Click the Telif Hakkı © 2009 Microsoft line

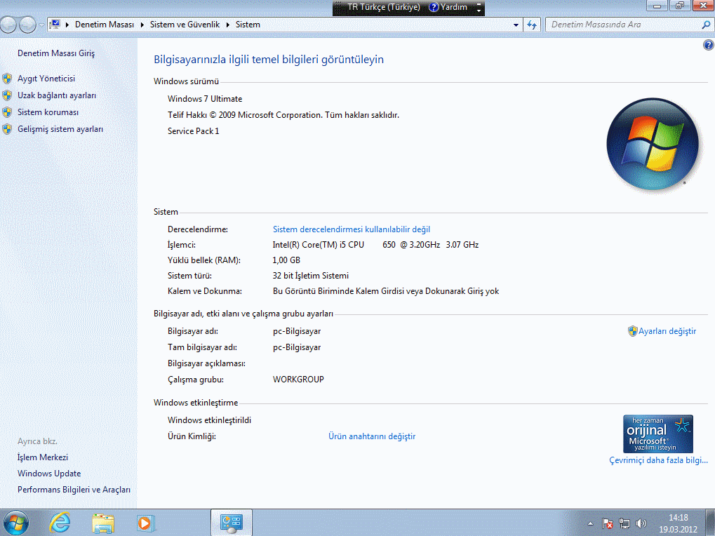283,115
